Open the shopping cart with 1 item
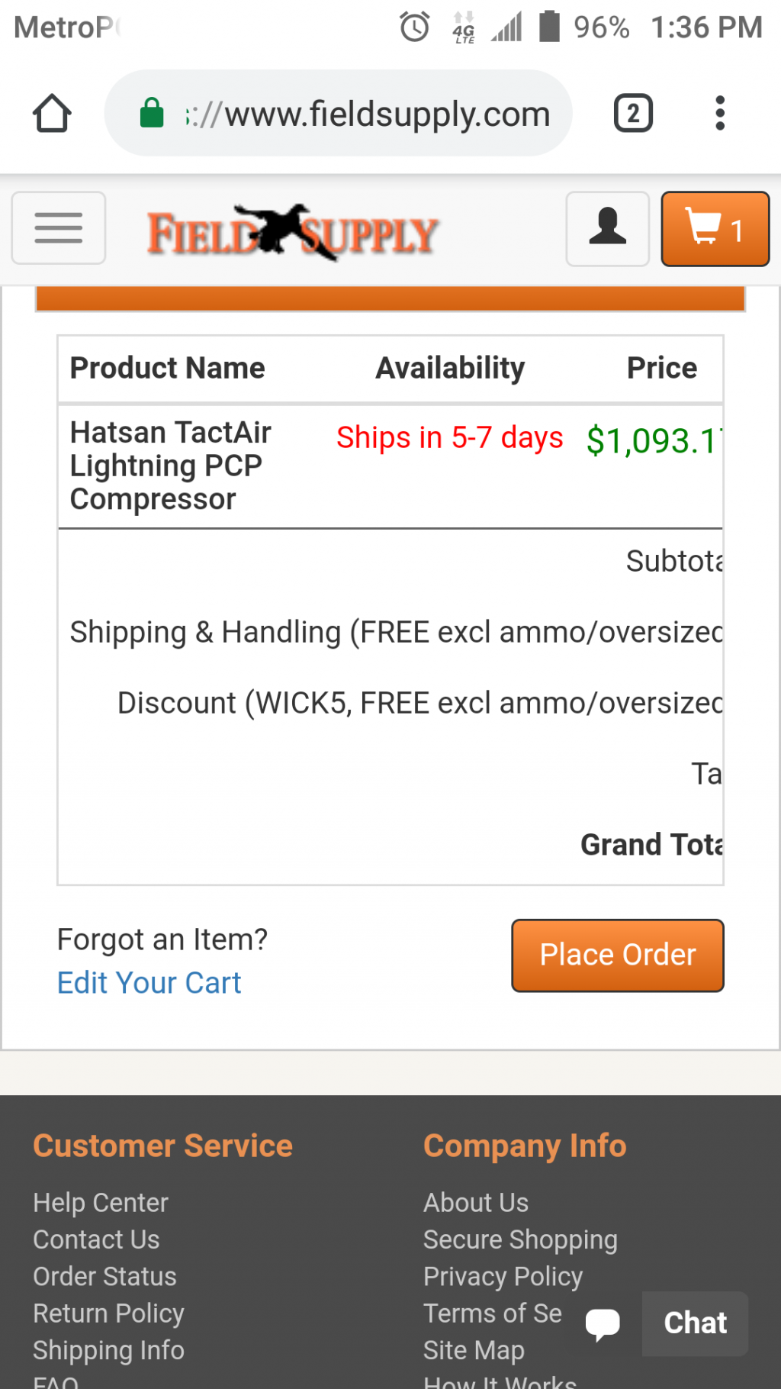781x1389 pixels. [x=715, y=228]
